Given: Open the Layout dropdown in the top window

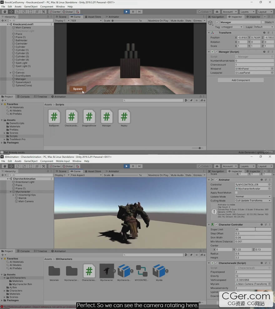Looking at the screenshot, I should 265,12.
